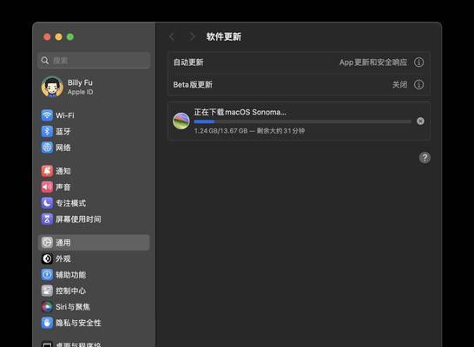Select the 网络 network globe icon

(47, 147)
